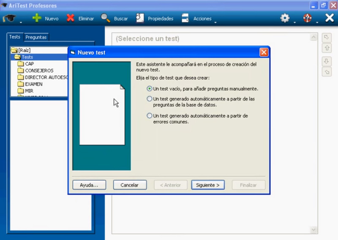Click the move-to-bottom arrow icon
338x240 pixels.
tap(327, 72)
